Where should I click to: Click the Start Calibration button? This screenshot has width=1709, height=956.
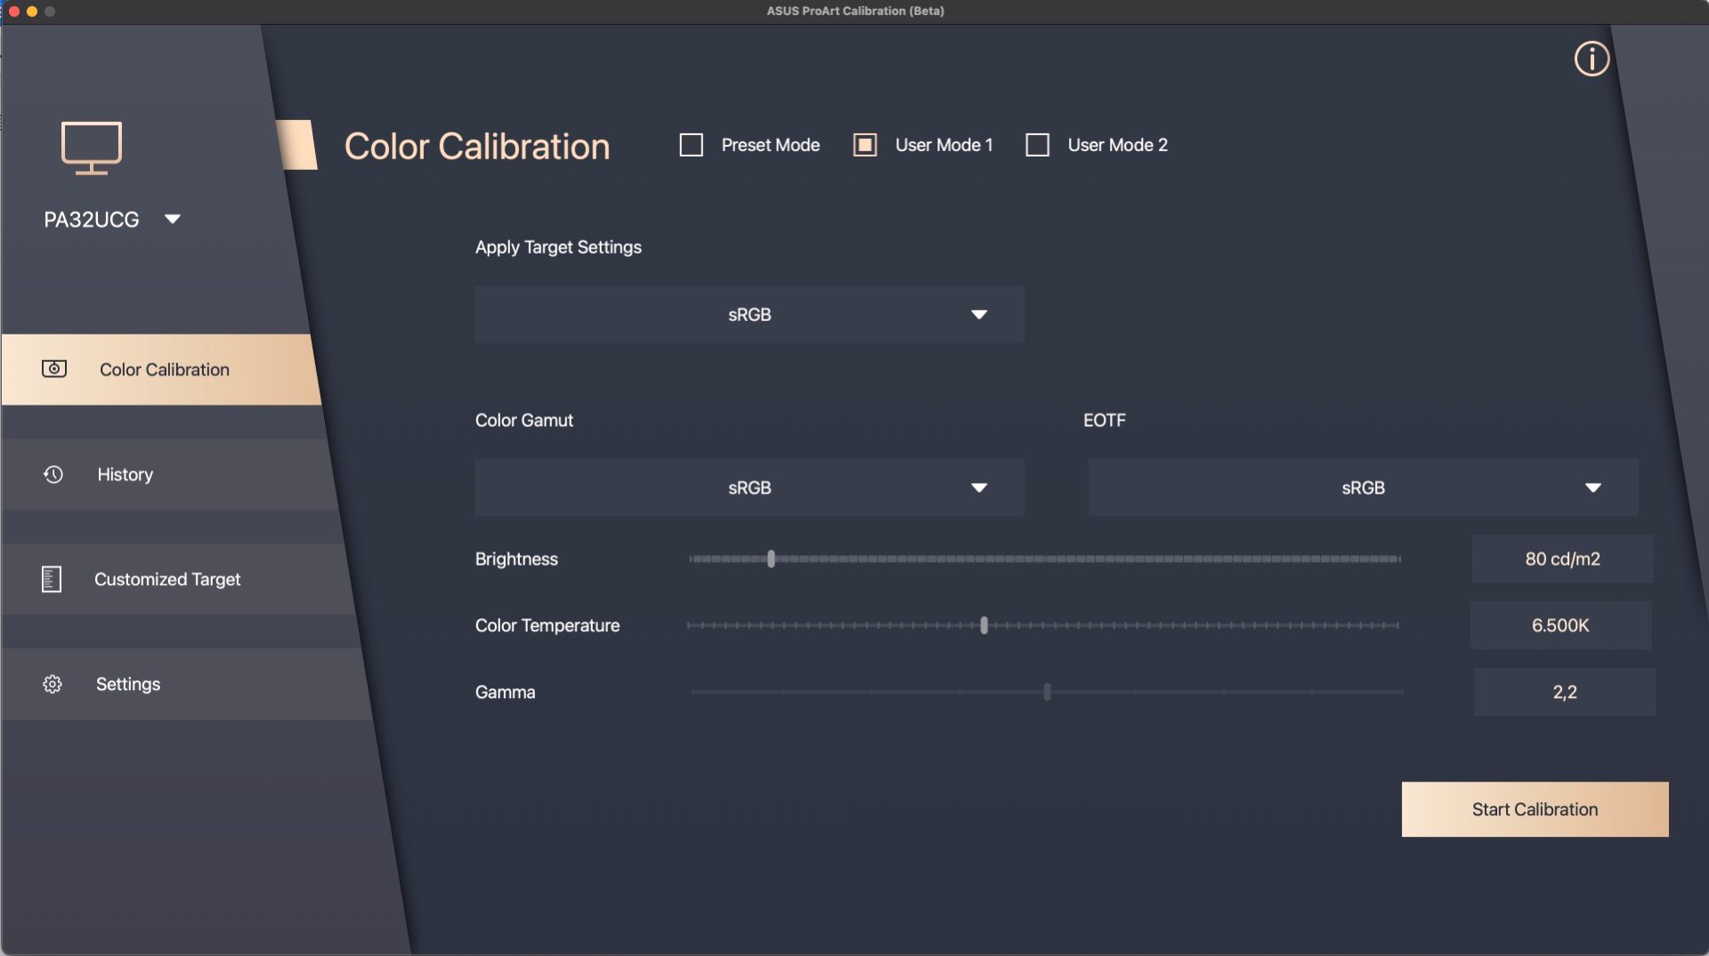(1535, 809)
